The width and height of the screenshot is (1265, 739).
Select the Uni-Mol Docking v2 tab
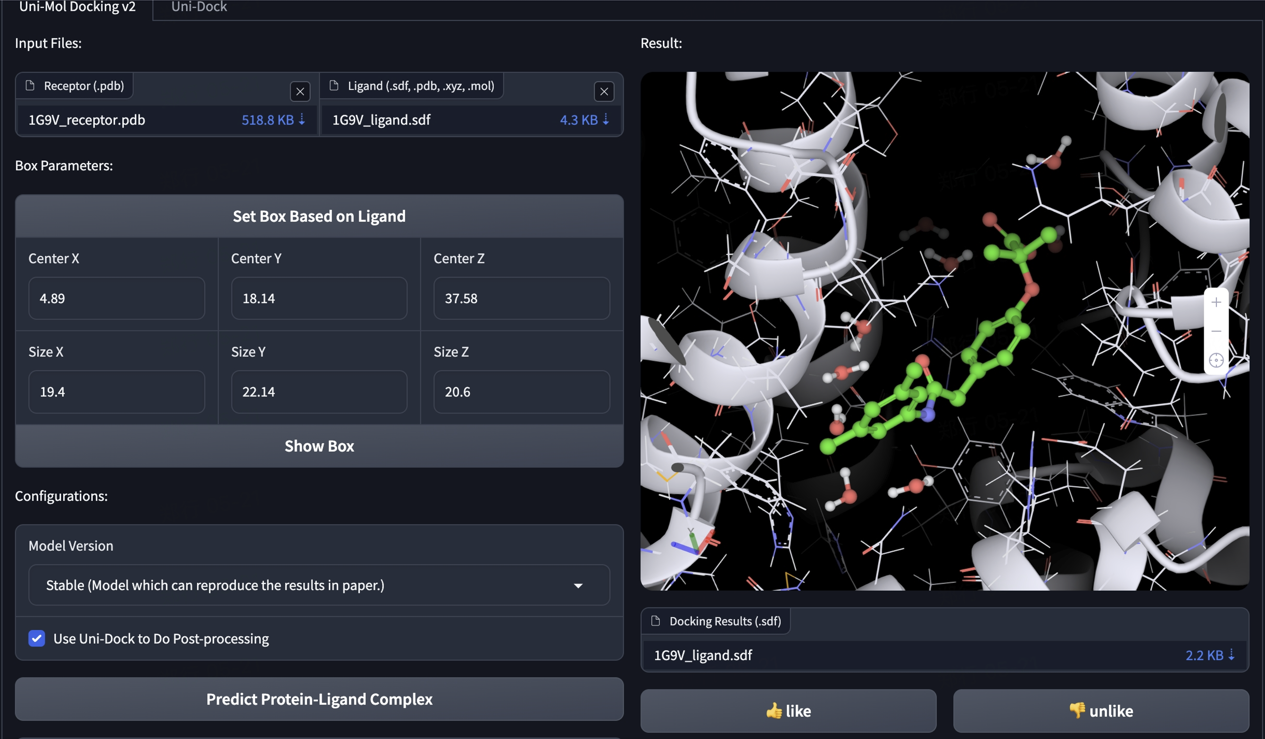(77, 7)
